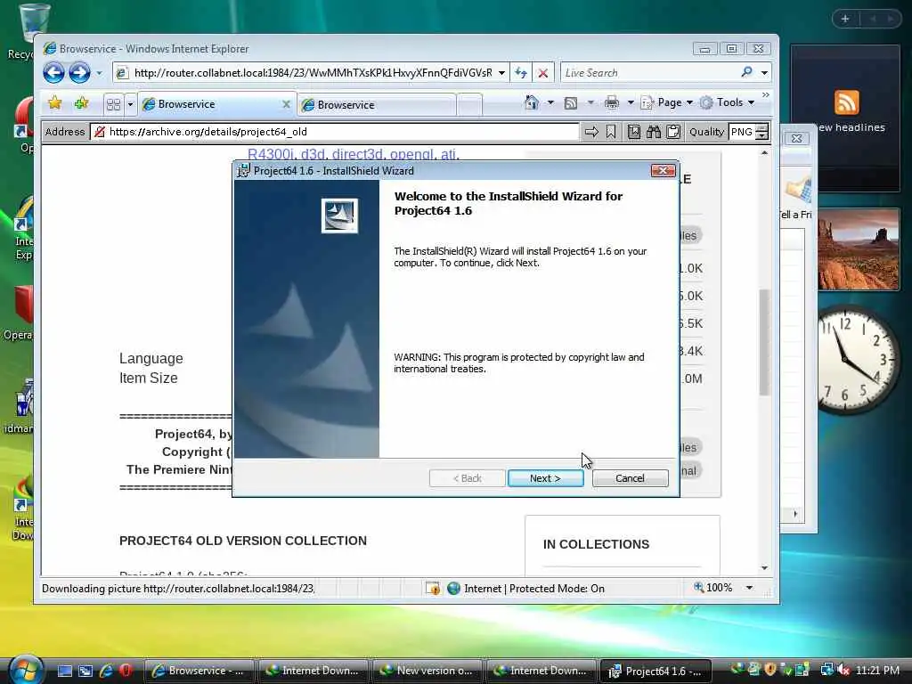Open the Tools menu
The width and height of the screenshot is (912, 684).
point(727,103)
